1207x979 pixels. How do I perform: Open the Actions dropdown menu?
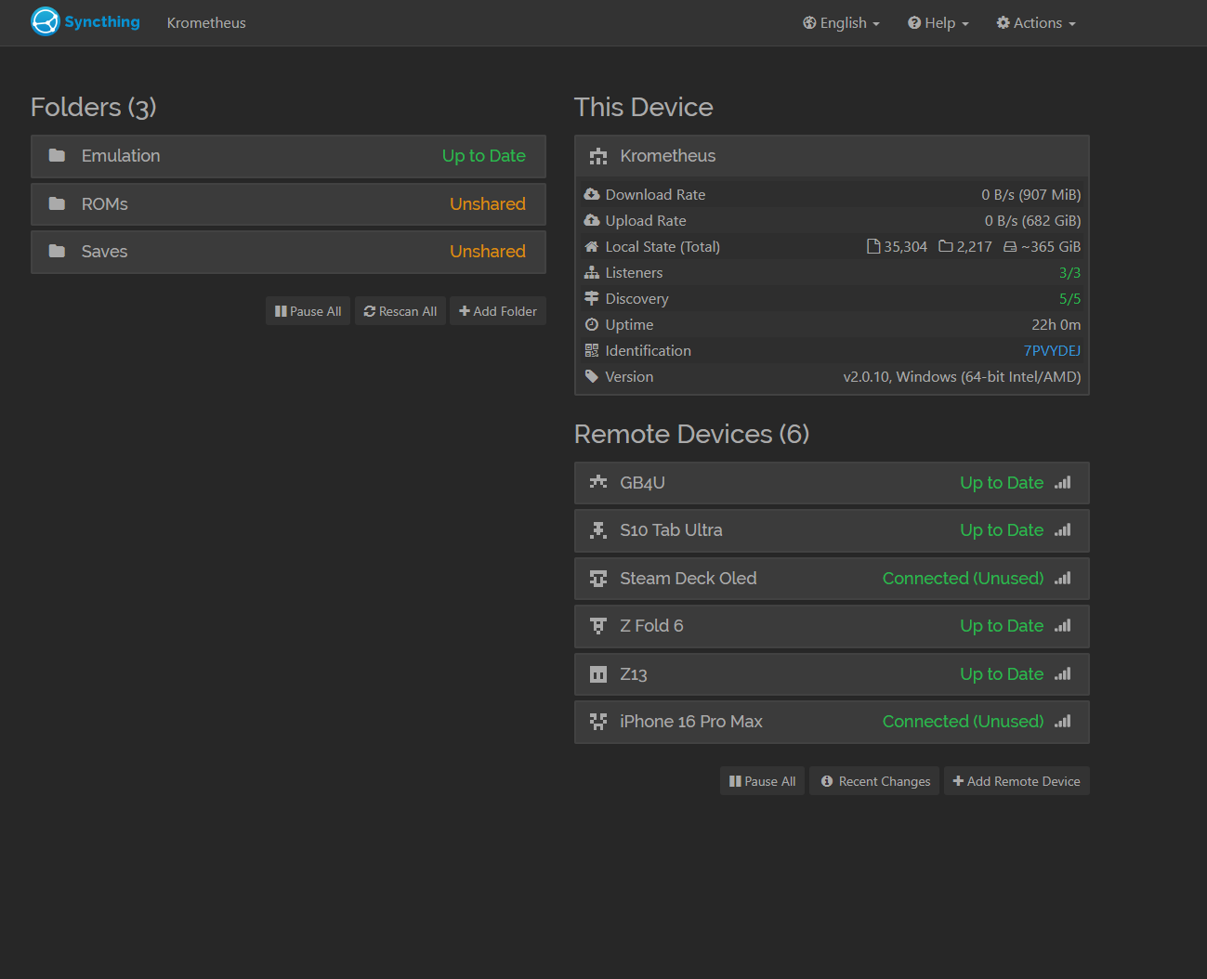[1036, 23]
